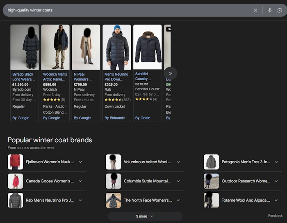Click Rab jacket rating (252)

coord(117,100)
